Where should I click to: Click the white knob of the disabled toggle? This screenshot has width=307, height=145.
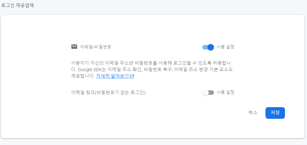pos(206,93)
